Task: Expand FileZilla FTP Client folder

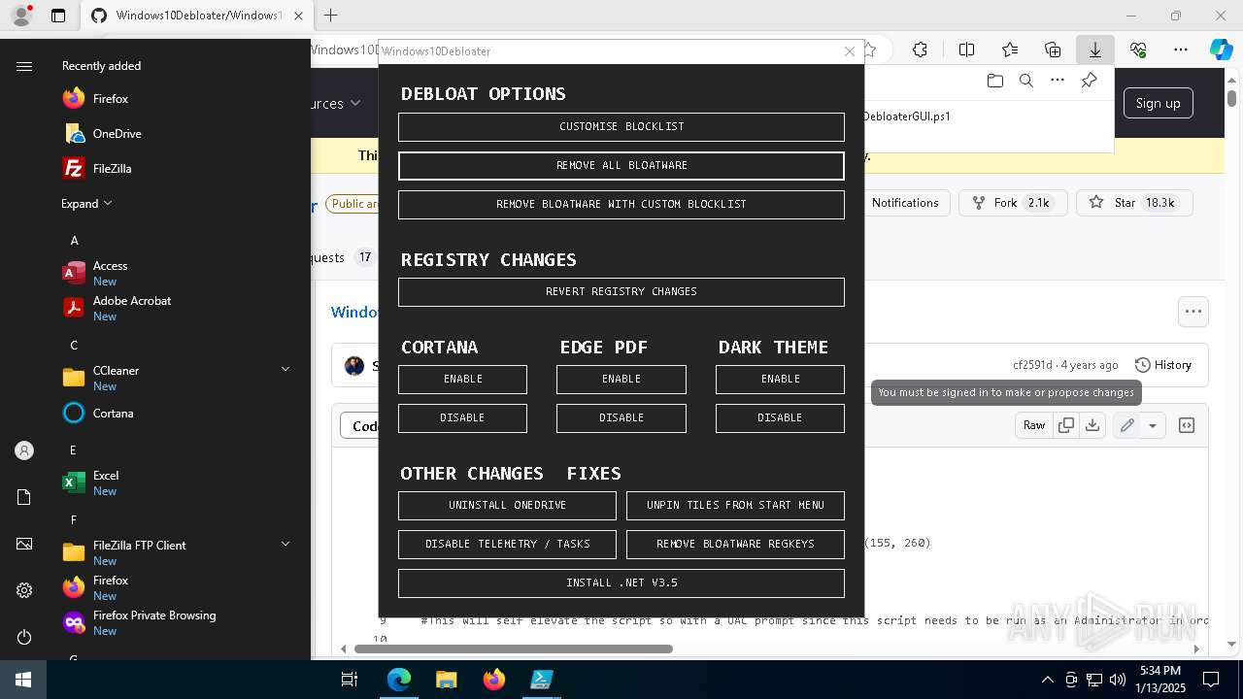Action: point(286,544)
